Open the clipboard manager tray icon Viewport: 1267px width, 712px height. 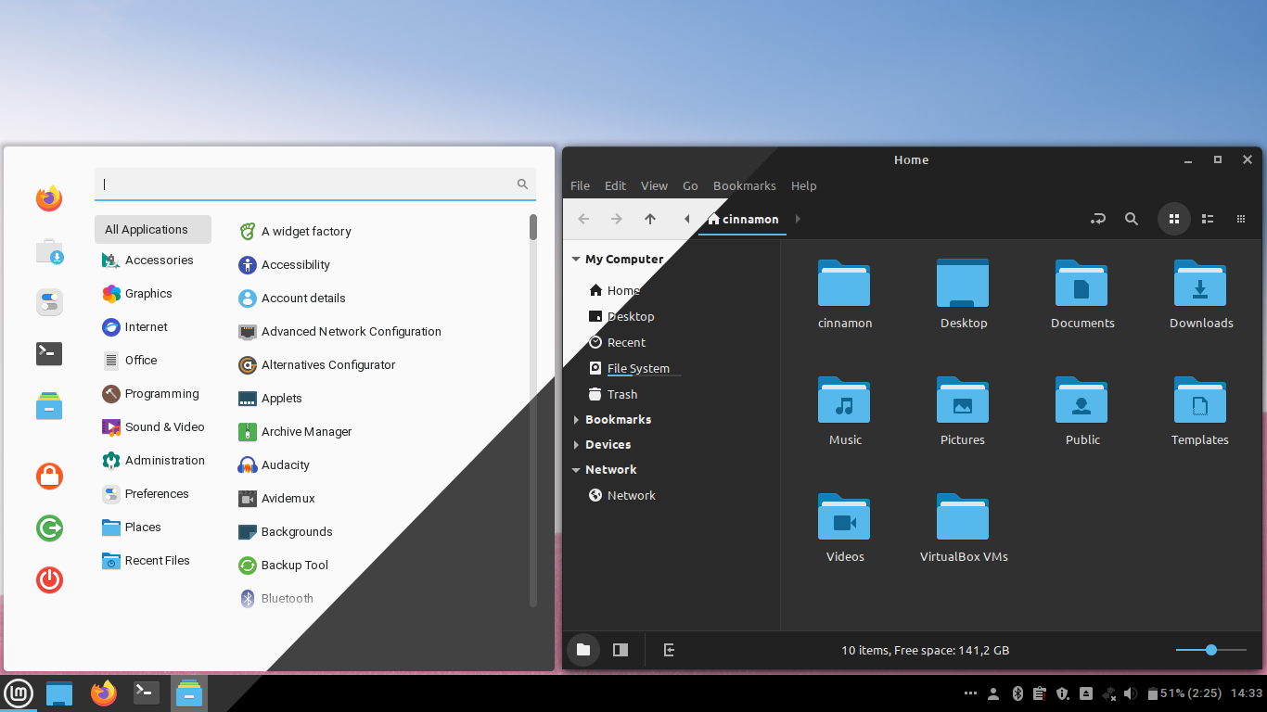click(1040, 693)
